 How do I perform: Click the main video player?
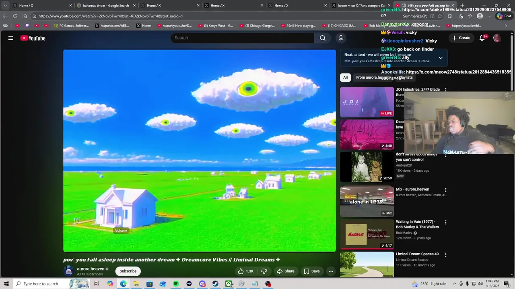[200, 151]
